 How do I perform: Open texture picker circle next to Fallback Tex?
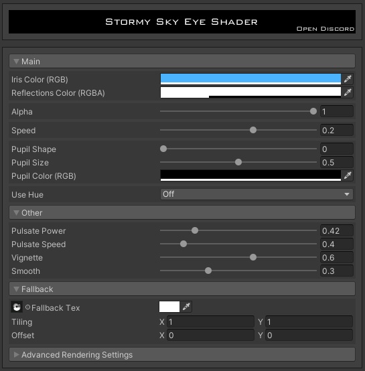pos(27,307)
